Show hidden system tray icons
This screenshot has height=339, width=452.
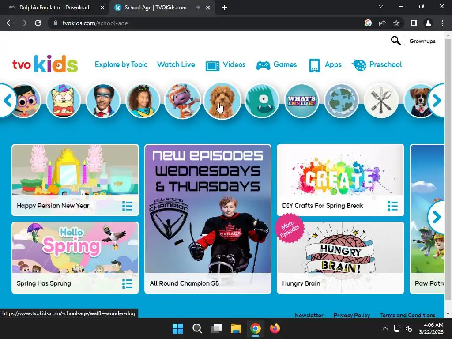coord(385,328)
